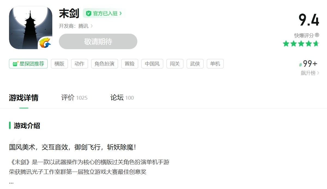This screenshot has width=327, height=189.
Task: Click the 游戏介绍 section heading
Action: (27, 126)
